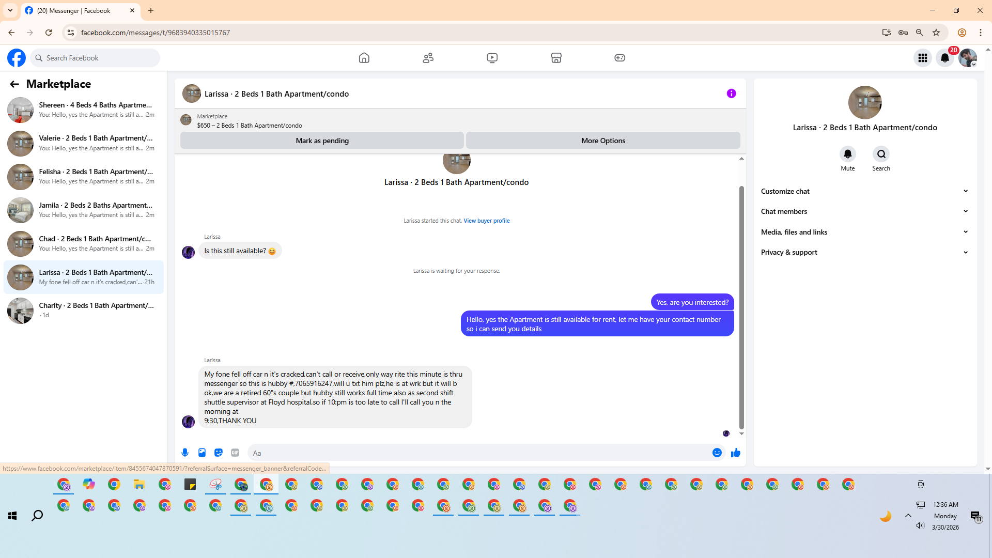Search in conversation magnifier icon
The image size is (992, 558).
point(881,154)
